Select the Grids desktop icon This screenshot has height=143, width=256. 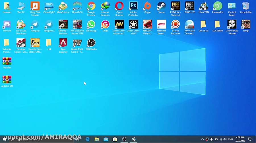point(105,26)
